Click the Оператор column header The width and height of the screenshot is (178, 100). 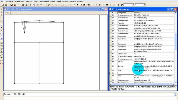coord(125,13)
